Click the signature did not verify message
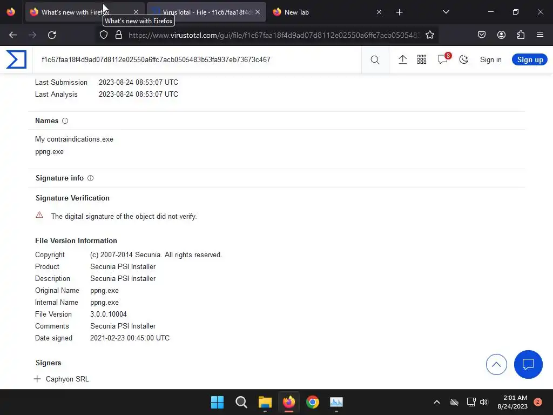 tap(124, 216)
